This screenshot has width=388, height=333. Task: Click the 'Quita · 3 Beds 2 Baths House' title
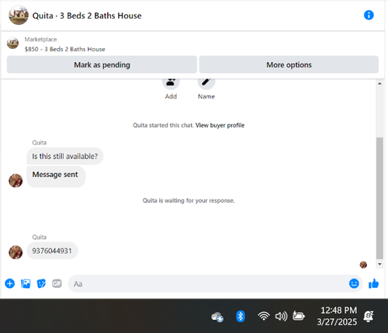click(x=87, y=16)
